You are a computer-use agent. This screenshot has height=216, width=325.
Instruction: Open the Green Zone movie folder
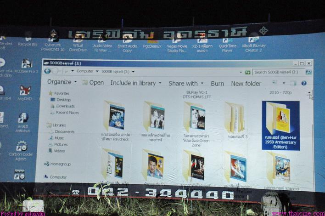(196, 124)
